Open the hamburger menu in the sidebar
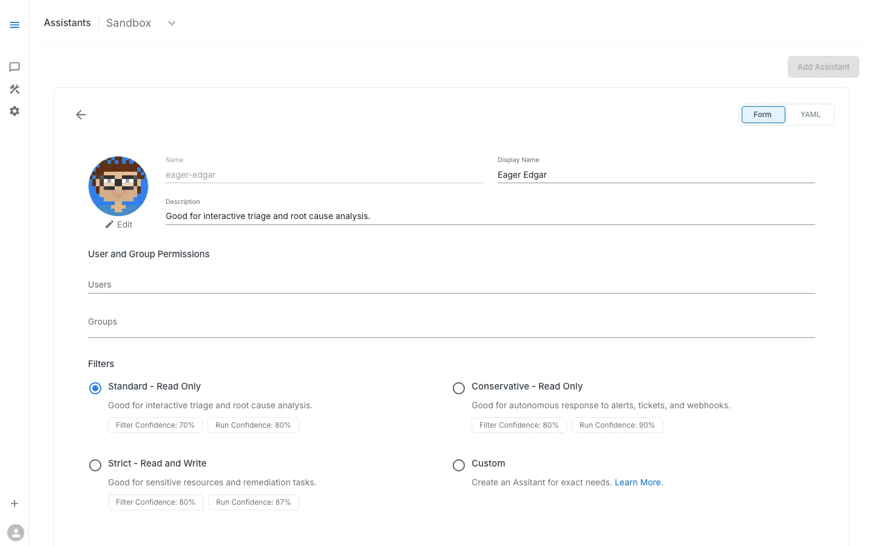The width and height of the screenshot is (874, 546). coord(15,25)
